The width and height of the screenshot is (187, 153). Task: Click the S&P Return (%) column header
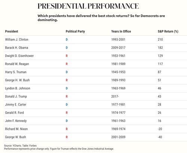tap(168, 31)
